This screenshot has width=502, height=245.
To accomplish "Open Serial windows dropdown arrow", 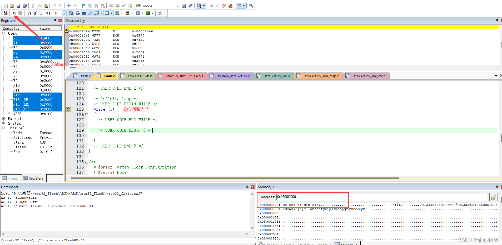I will (122, 13).
